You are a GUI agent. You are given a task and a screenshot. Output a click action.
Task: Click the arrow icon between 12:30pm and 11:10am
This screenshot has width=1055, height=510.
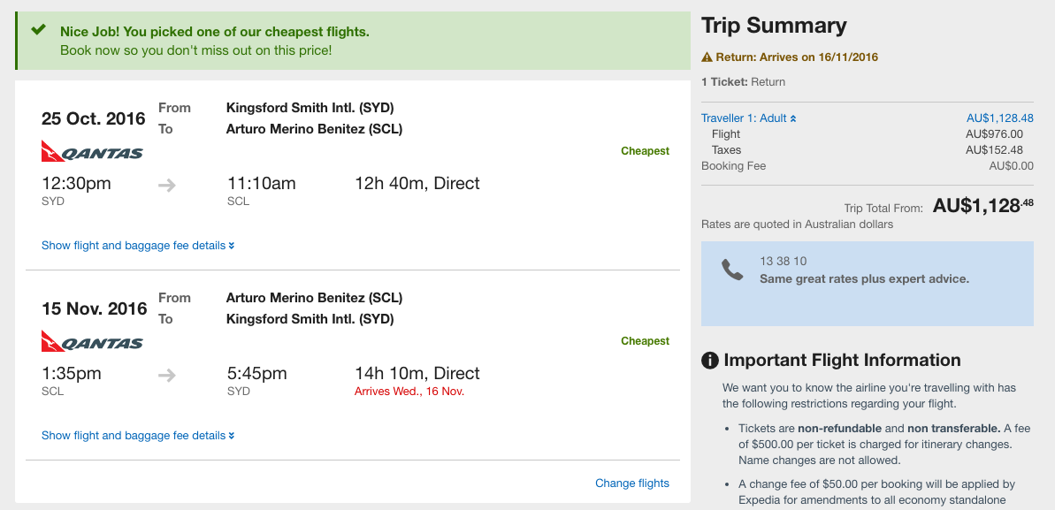(167, 185)
